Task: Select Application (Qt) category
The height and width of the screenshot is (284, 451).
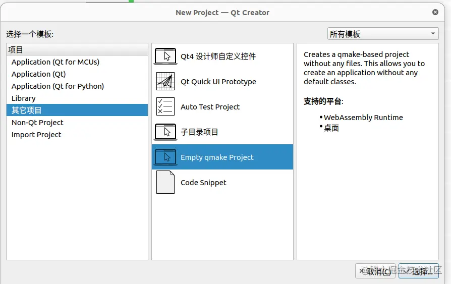Action: (39, 74)
